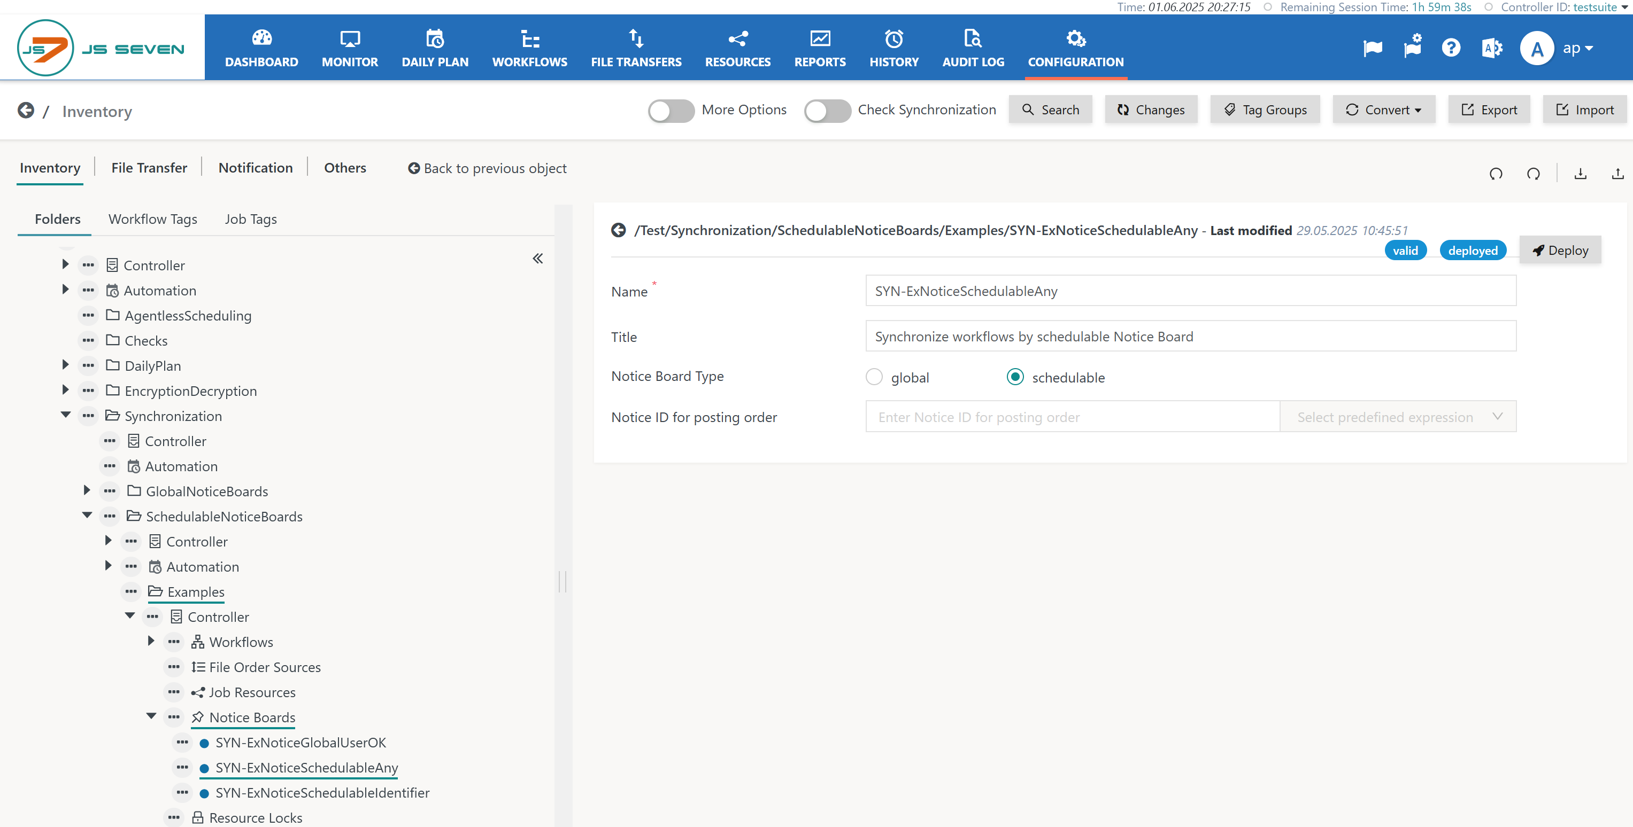This screenshot has width=1633, height=827.
Task: Switch to the Others tab
Action: click(345, 168)
